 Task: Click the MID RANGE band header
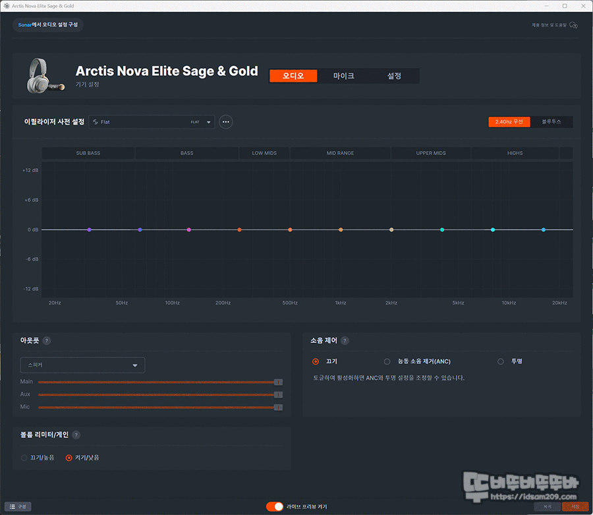341,153
